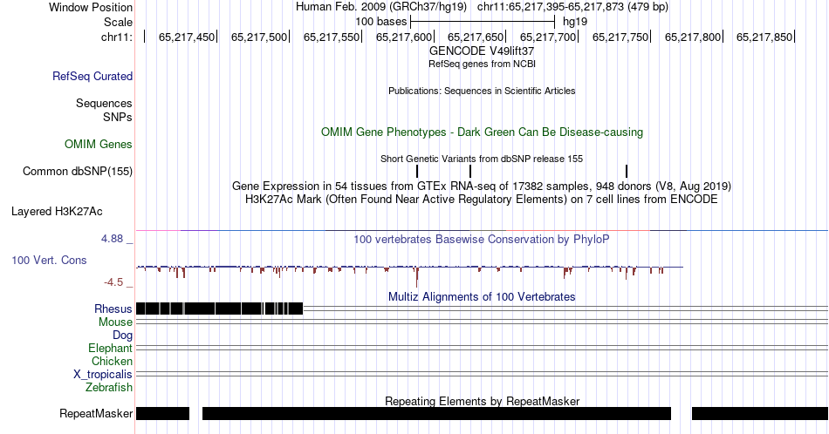Click the rightmost dbSNP variant mark
Screen dimensions: 829x434
pos(627,171)
